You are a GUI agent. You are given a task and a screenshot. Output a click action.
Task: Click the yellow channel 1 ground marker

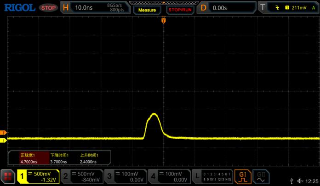[4, 141]
